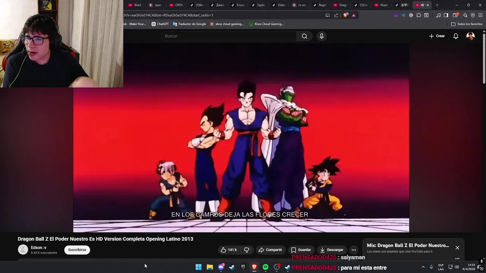The width and height of the screenshot is (486, 273).
Task: Toggle the browser sidebar panel icon
Action: coord(446,15)
